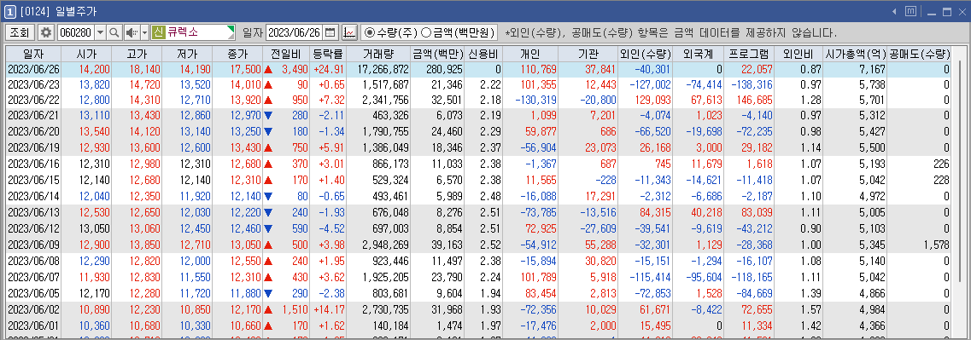The image size is (971, 340).
Task: Select the 2023/06/23 date cell
Action: pyautogui.click(x=32, y=84)
